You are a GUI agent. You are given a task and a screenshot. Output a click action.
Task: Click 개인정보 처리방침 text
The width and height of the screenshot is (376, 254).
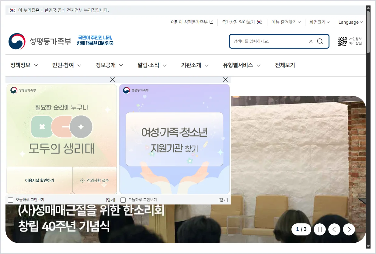point(355,41)
